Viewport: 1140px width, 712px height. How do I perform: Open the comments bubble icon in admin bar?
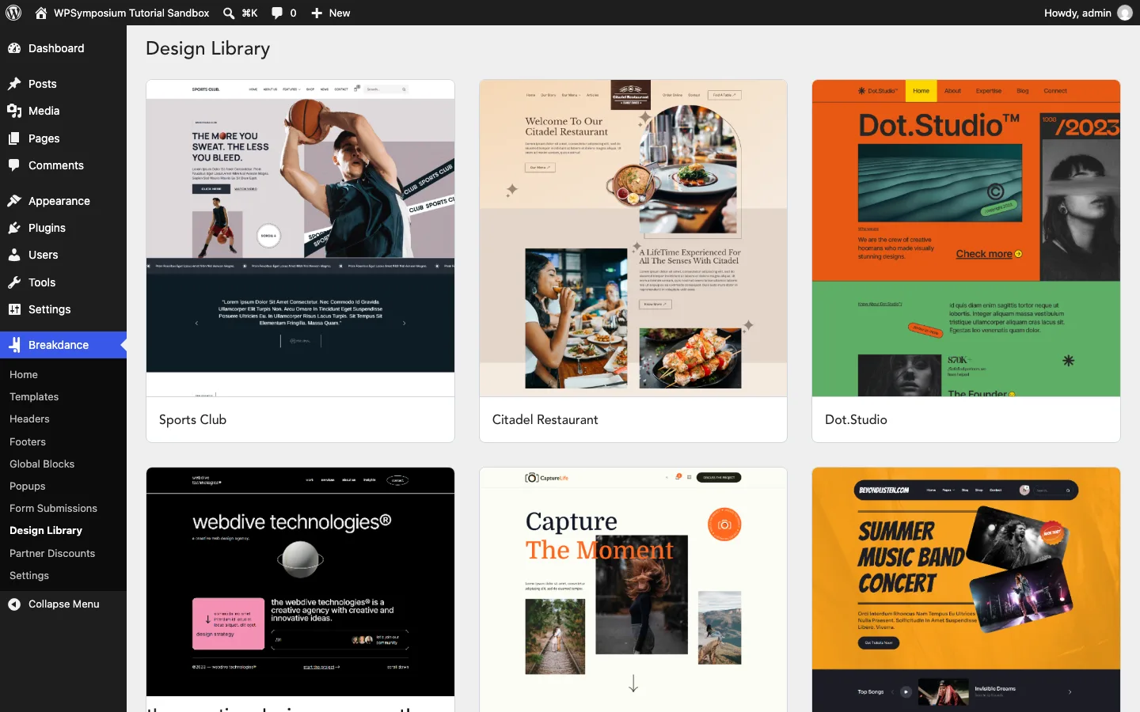pyautogui.click(x=277, y=13)
